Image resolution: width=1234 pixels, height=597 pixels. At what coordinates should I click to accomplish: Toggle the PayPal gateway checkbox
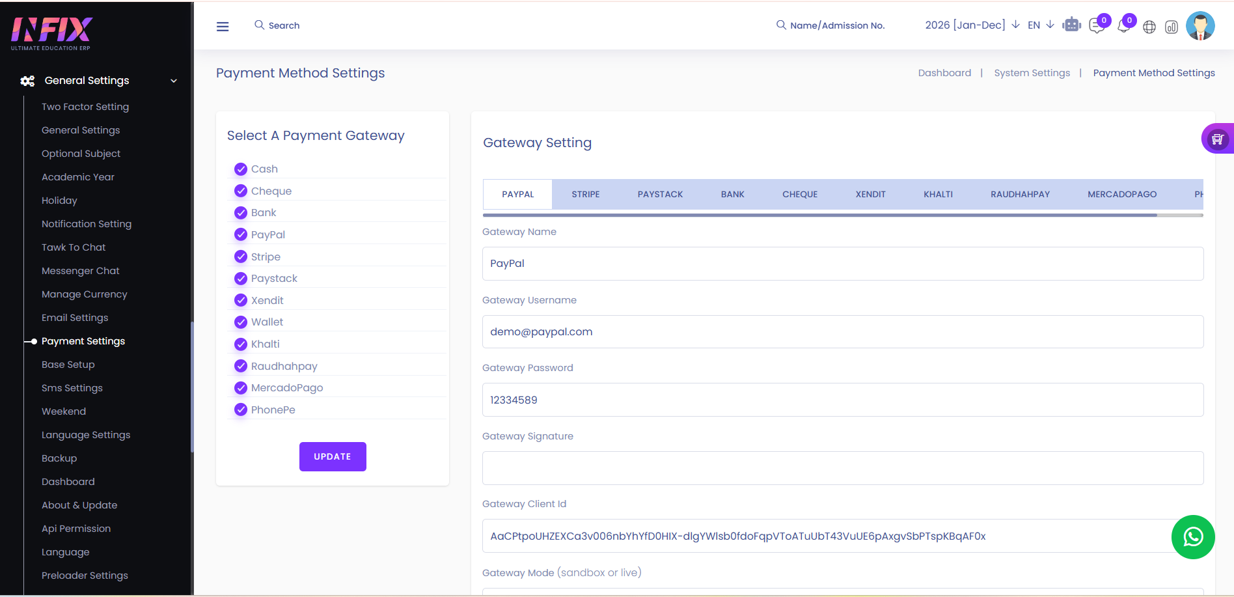tap(241, 234)
